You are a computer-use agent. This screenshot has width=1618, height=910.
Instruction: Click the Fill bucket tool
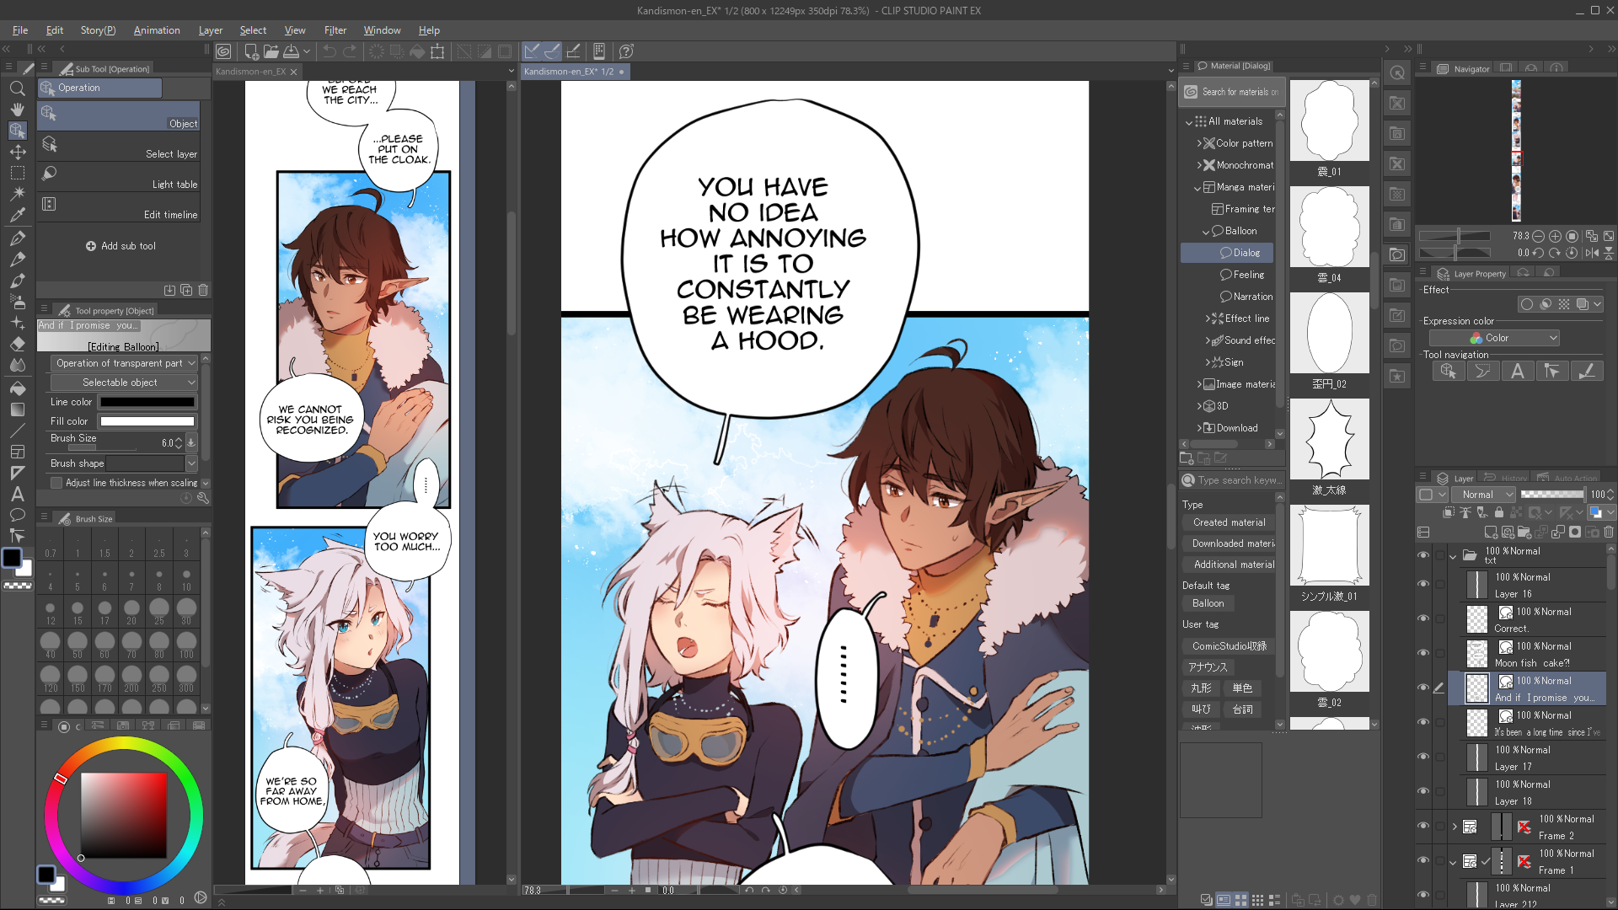[x=17, y=388]
